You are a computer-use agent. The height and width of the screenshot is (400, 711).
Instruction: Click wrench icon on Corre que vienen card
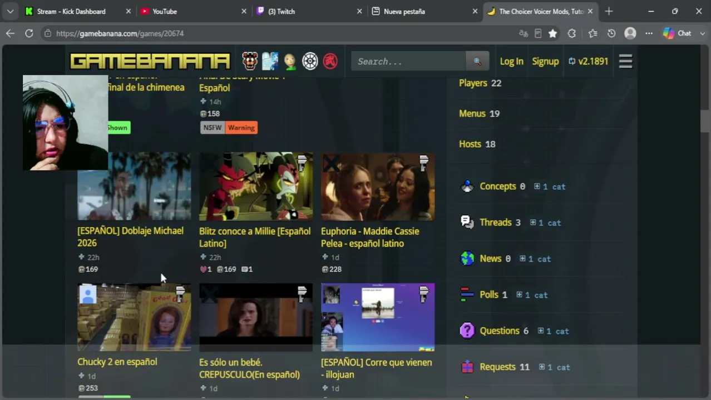(424, 293)
